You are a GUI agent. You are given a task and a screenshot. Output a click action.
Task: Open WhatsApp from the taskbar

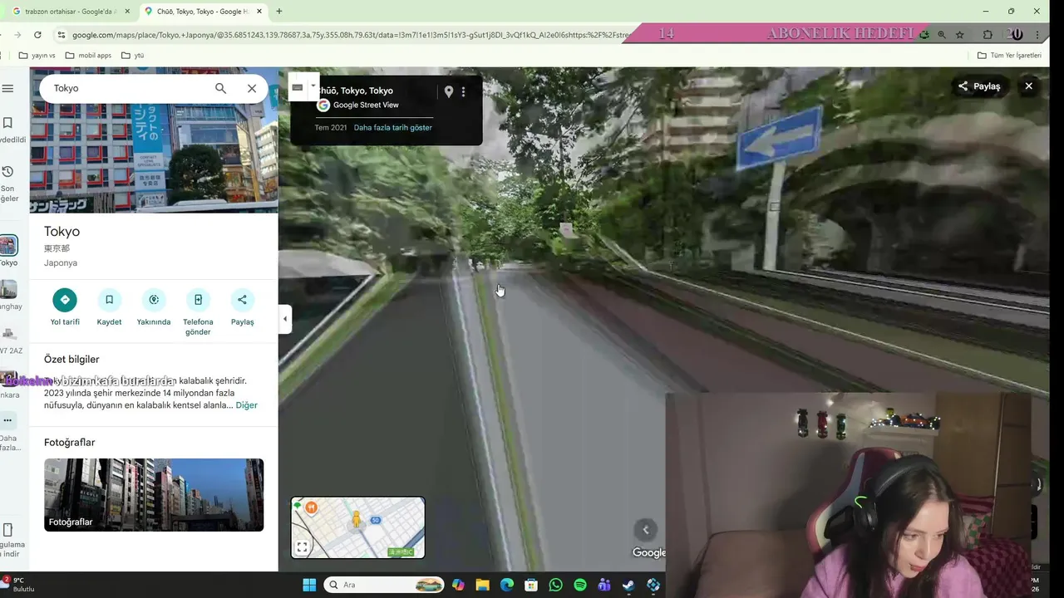(x=556, y=585)
